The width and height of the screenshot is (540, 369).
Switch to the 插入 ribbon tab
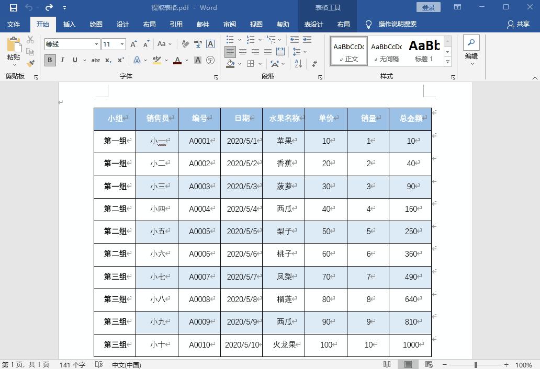71,24
